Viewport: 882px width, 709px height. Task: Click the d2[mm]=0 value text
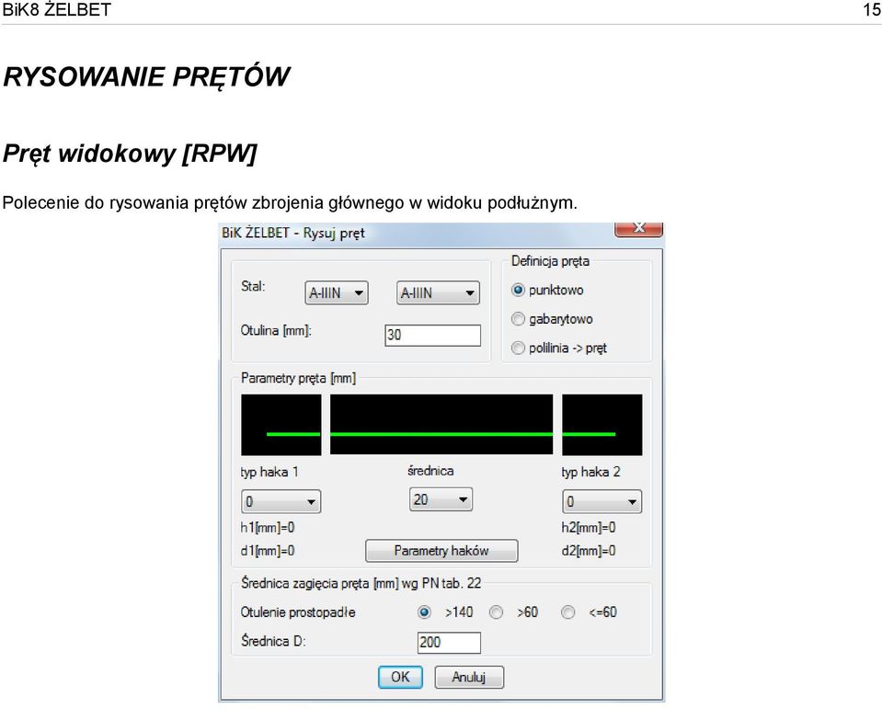click(x=589, y=551)
